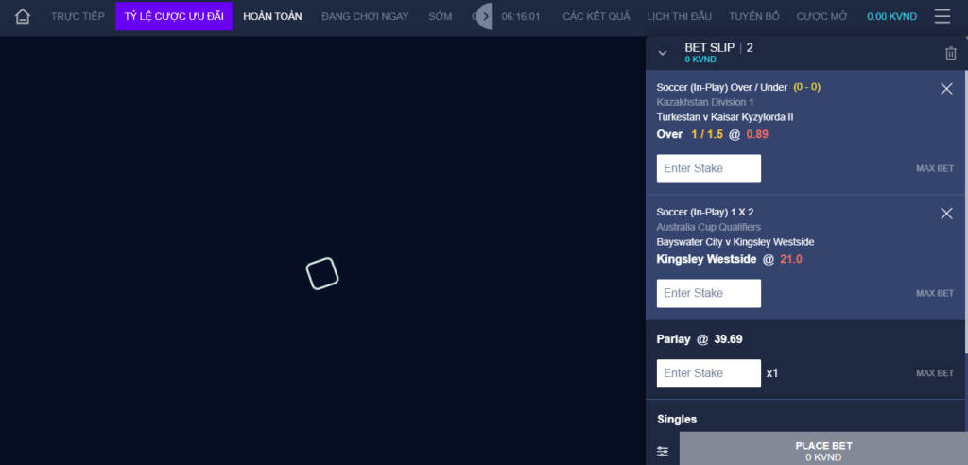The image size is (968, 465).
Task: Open LỊCH THI ĐẤU schedule
Action: [x=679, y=16]
